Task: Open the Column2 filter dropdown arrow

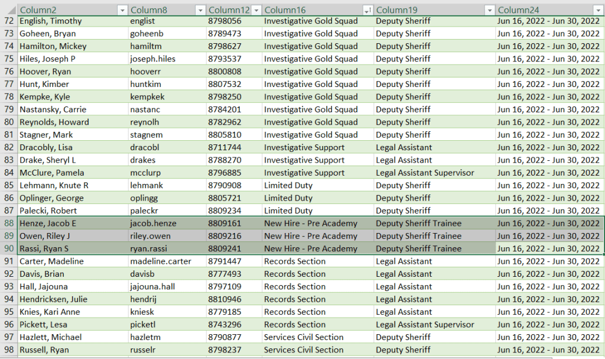Action: (x=122, y=10)
